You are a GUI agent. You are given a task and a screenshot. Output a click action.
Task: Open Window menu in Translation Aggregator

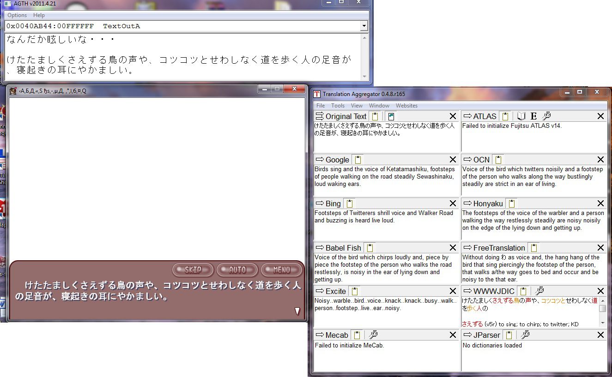[x=379, y=106]
